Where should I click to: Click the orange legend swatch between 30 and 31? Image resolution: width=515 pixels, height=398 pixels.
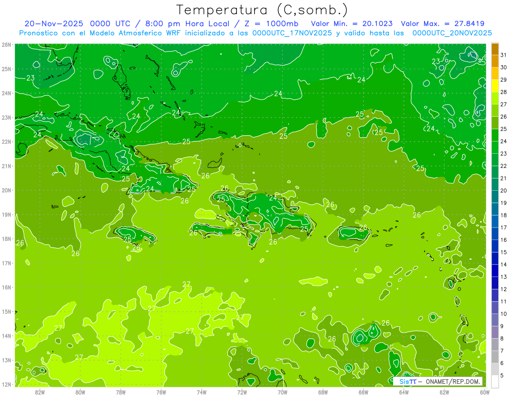click(495, 61)
